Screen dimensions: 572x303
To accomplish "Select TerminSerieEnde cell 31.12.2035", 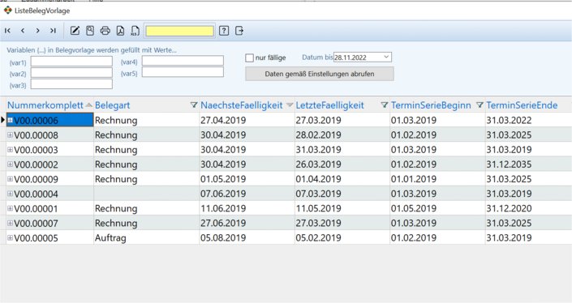I will click(x=528, y=164).
